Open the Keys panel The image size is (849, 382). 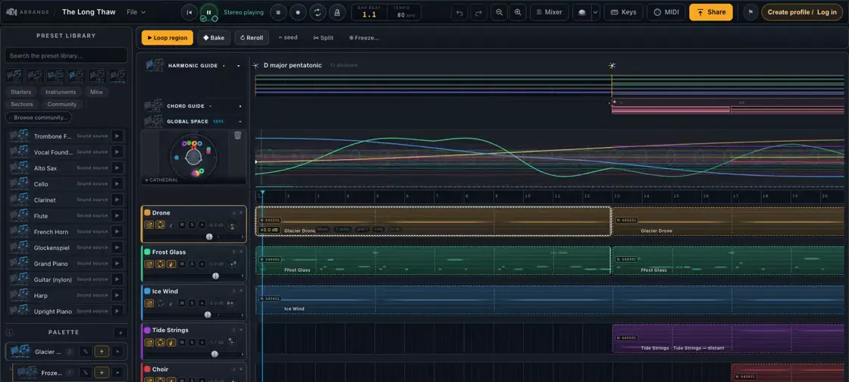coord(623,12)
